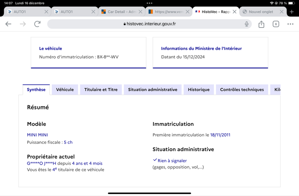Tap the Wi-Fi icon in status bar
Image resolution: width=299 pixels, height=196 pixels.
pyautogui.click(x=272, y=3)
